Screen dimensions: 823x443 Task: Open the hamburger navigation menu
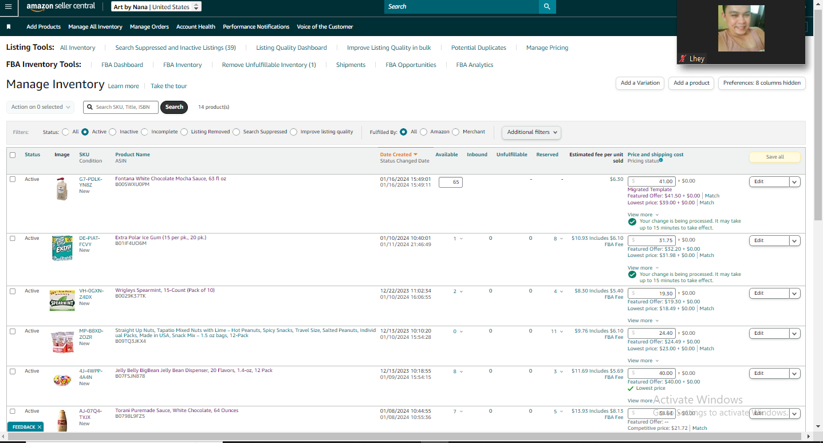tap(8, 6)
